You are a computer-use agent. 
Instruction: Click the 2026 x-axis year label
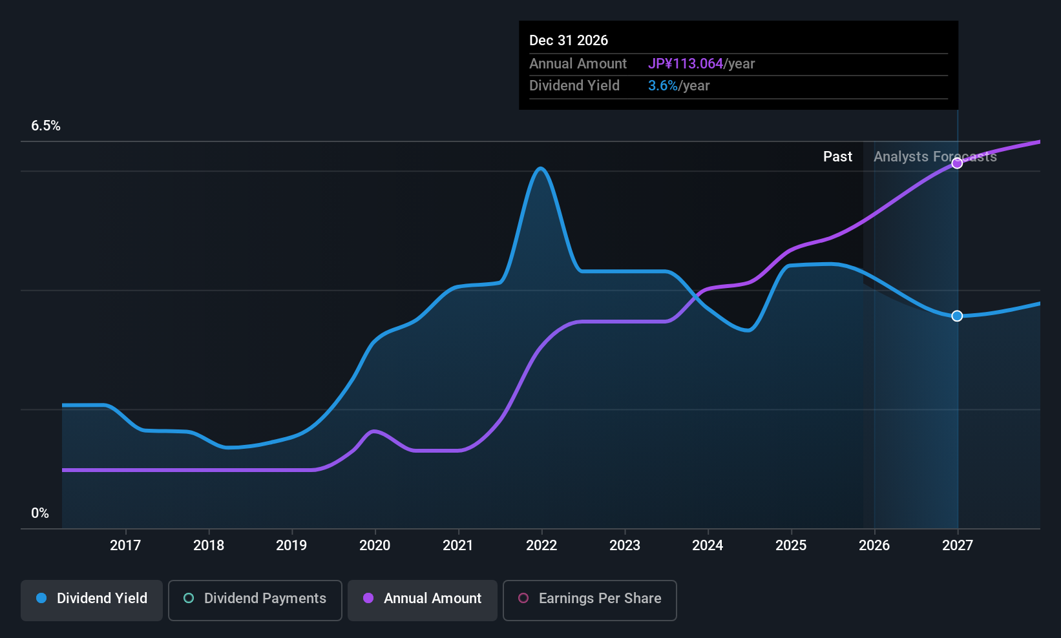(874, 546)
